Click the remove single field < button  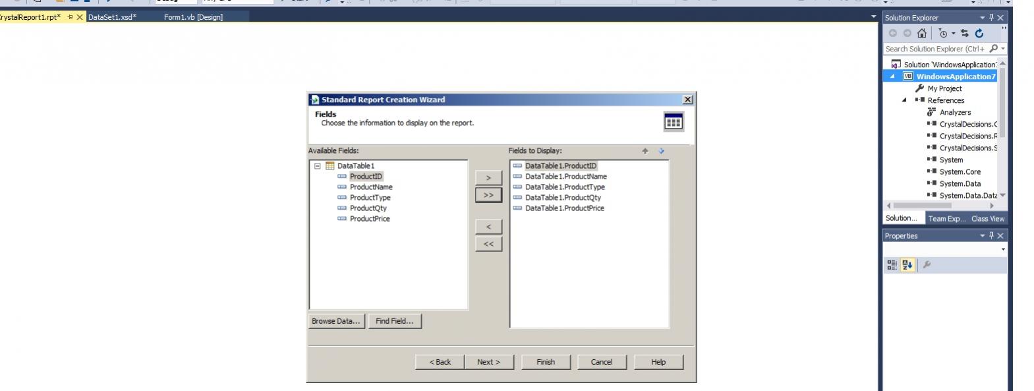pos(488,227)
